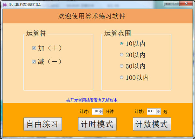Close the arithmetic practice window

pyautogui.click(x=186, y=3)
